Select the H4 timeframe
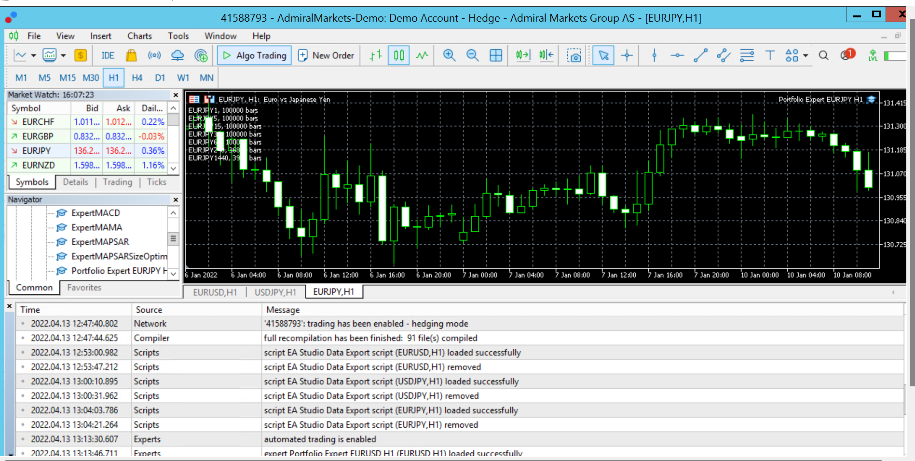This screenshot has height=461, width=915. click(x=137, y=78)
